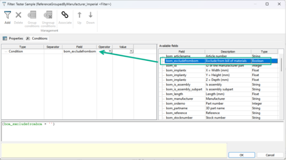Click the 'Y = Height (mm)' description cell
The width and height of the screenshot is (286, 160).
[228, 75]
